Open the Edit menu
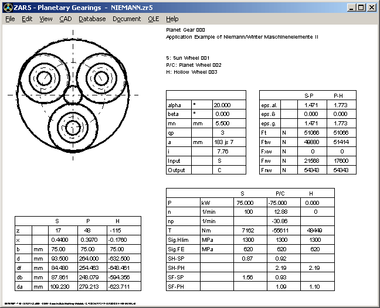 click(27, 19)
